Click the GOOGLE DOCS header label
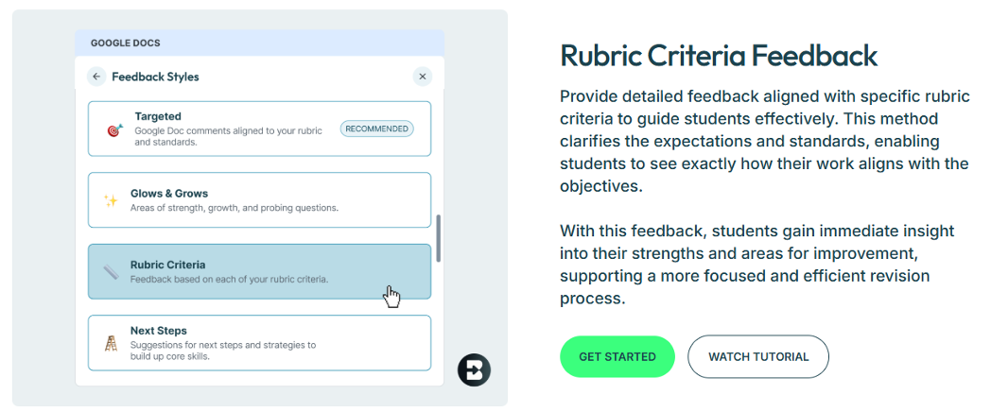Screen dimensions: 991x412 click(125, 43)
